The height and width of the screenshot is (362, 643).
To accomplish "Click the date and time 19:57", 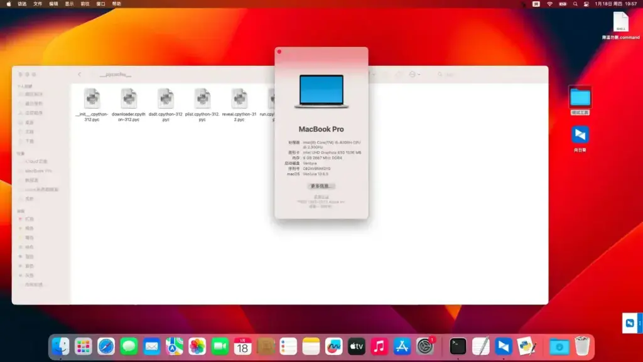I will [615, 4].
